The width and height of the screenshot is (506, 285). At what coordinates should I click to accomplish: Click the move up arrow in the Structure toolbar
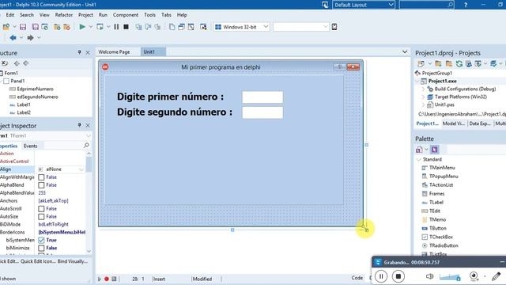[17, 63]
